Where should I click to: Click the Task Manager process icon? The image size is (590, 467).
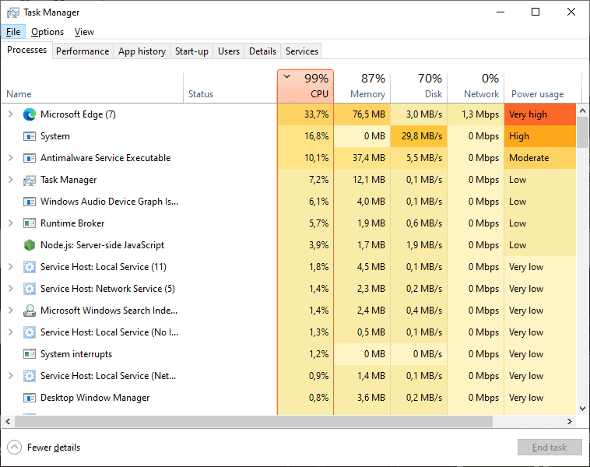click(x=30, y=181)
